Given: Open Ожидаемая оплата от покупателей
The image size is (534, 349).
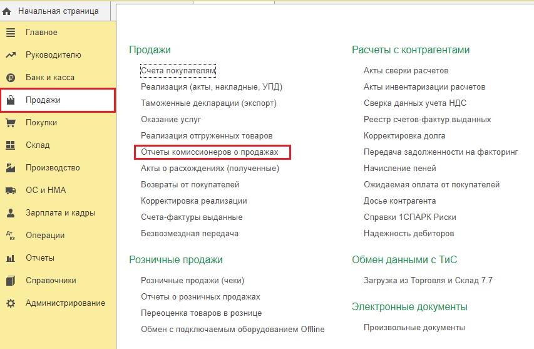Looking at the screenshot, I should pos(431,185).
